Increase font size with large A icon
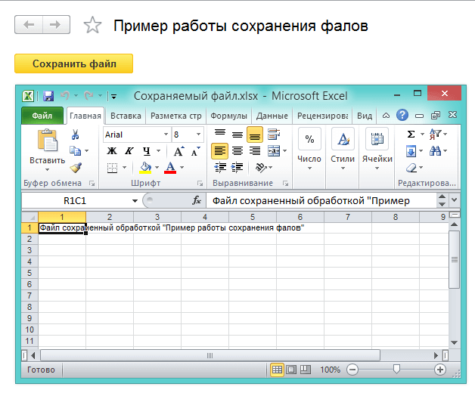 179,151
